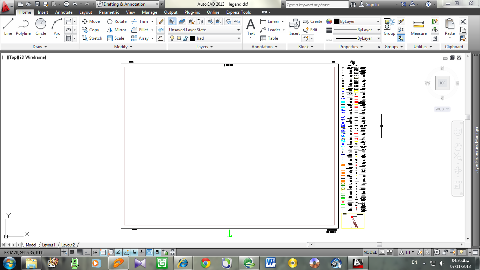The width and height of the screenshot is (480, 270).
Task: Toggle Polar Tracking in status bar
Action: 95,252
